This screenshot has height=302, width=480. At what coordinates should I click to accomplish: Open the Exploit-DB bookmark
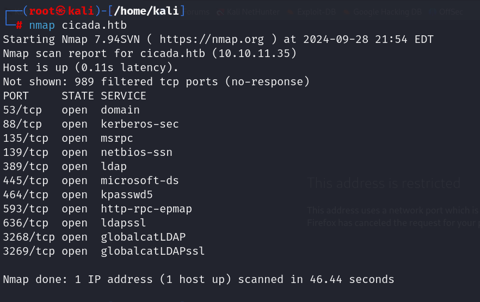pyautogui.click(x=317, y=12)
